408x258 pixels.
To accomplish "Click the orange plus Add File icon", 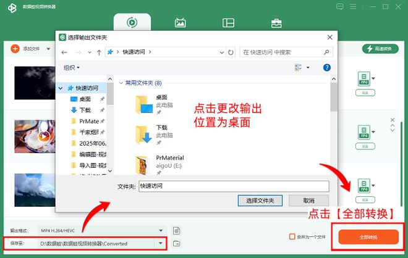I will pos(15,49).
